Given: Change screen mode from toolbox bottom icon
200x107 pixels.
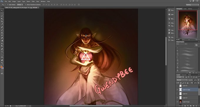Looking at the screenshot, I should (x=2, y=73).
